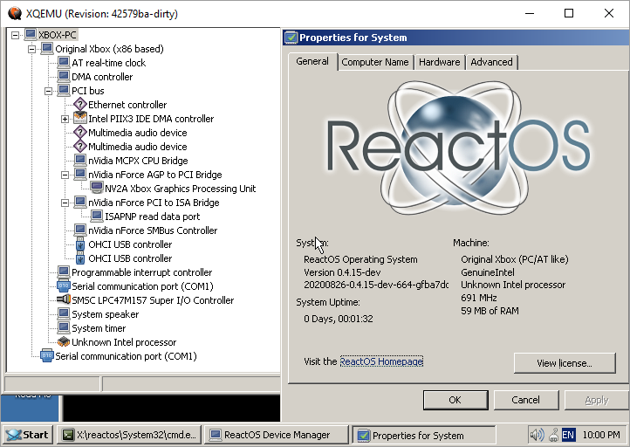
Task: Click the 691 MHz processor speed text
Action: pyautogui.click(x=479, y=298)
